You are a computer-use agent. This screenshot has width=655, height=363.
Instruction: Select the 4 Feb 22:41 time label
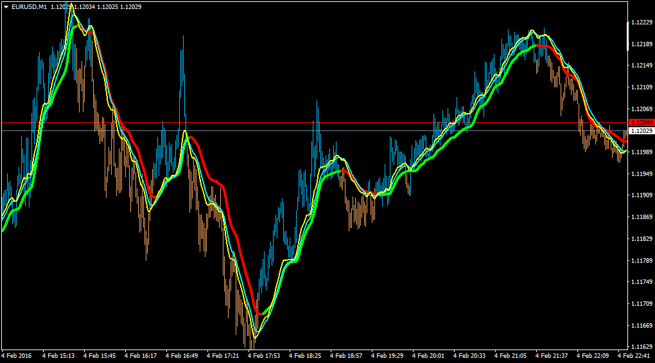(x=634, y=355)
